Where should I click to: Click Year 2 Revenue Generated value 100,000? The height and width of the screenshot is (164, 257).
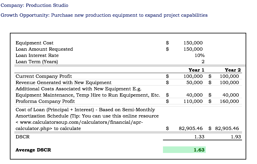(229, 83)
